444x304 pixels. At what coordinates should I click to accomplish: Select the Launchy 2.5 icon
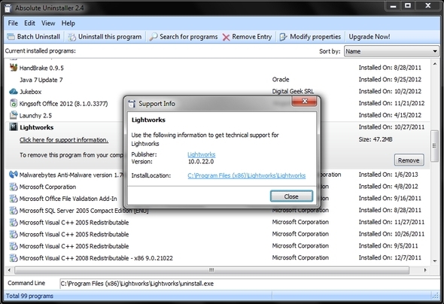point(14,115)
